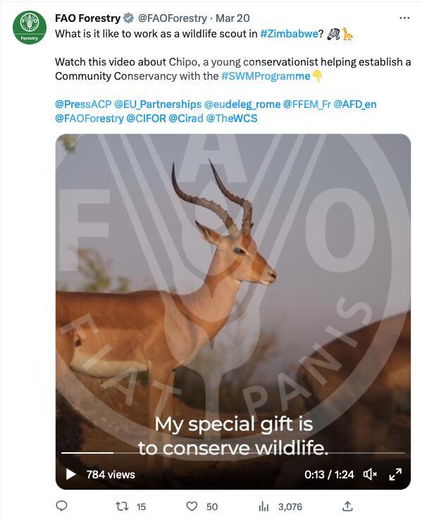Visit the @TheWCS mention
Image resolution: width=422 pixels, height=520 pixels.
(x=232, y=119)
